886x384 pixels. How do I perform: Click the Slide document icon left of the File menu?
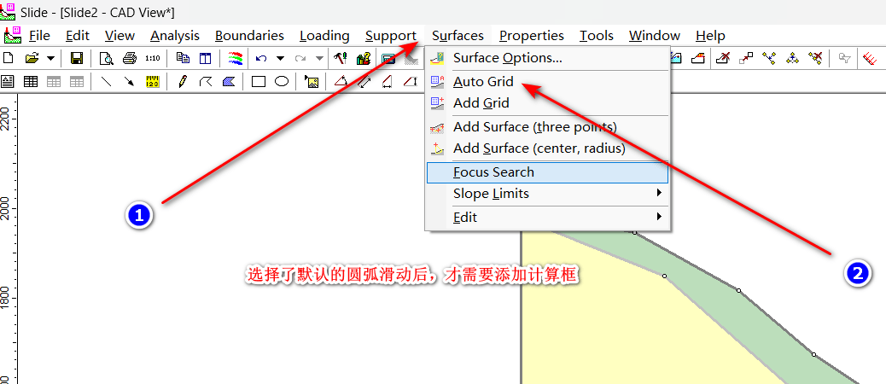pyautogui.click(x=12, y=35)
